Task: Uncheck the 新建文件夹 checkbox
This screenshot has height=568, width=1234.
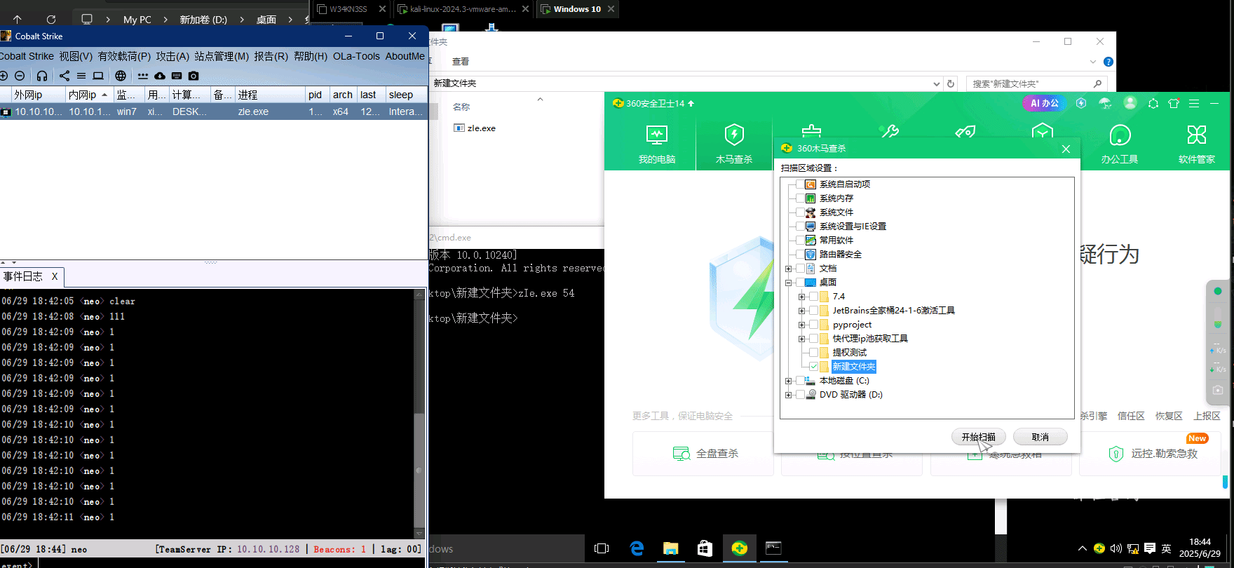Action: (813, 367)
